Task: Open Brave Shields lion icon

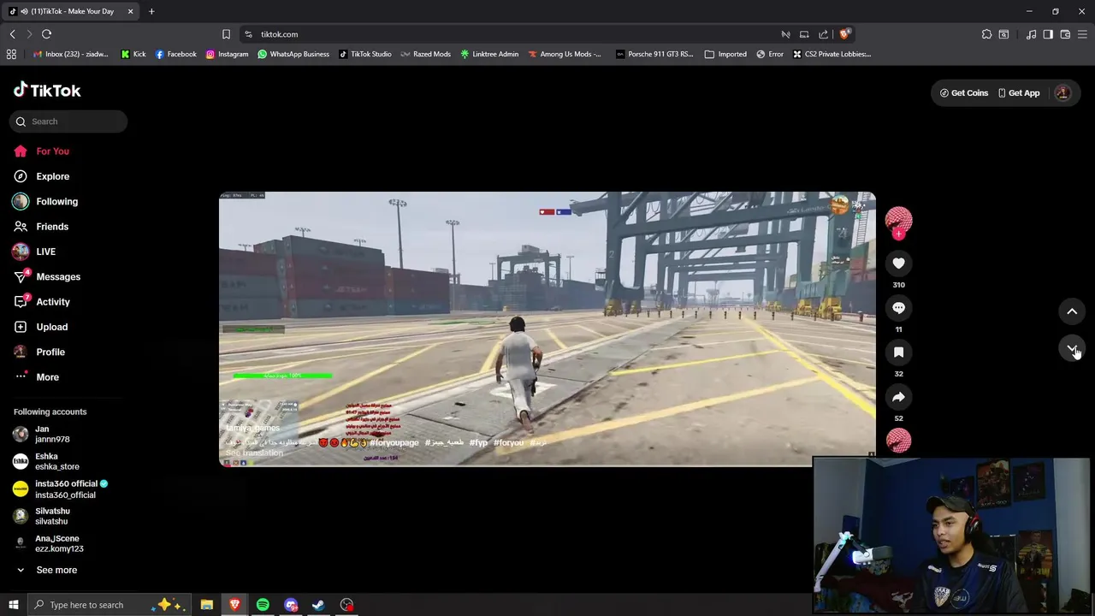Action: [844, 34]
